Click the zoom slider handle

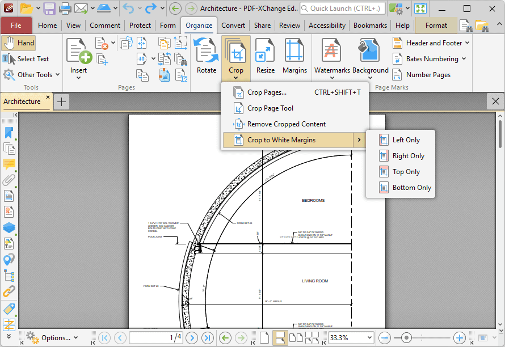[x=406, y=338]
